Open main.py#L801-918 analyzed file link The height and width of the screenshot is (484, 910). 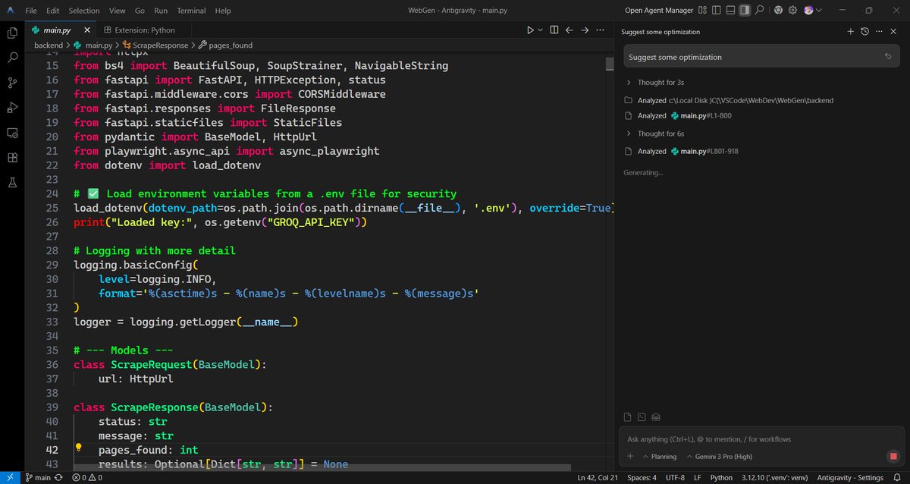pyautogui.click(x=704, y=151)
